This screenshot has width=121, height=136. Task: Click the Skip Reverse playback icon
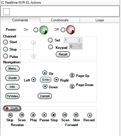point(10,115)
